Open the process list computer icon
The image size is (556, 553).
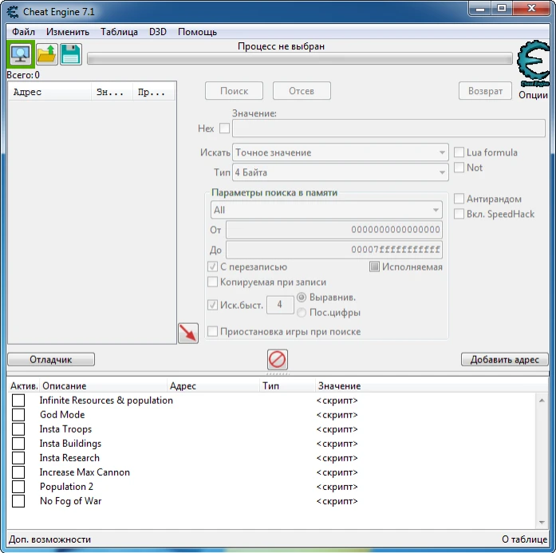tap(21, 54)
